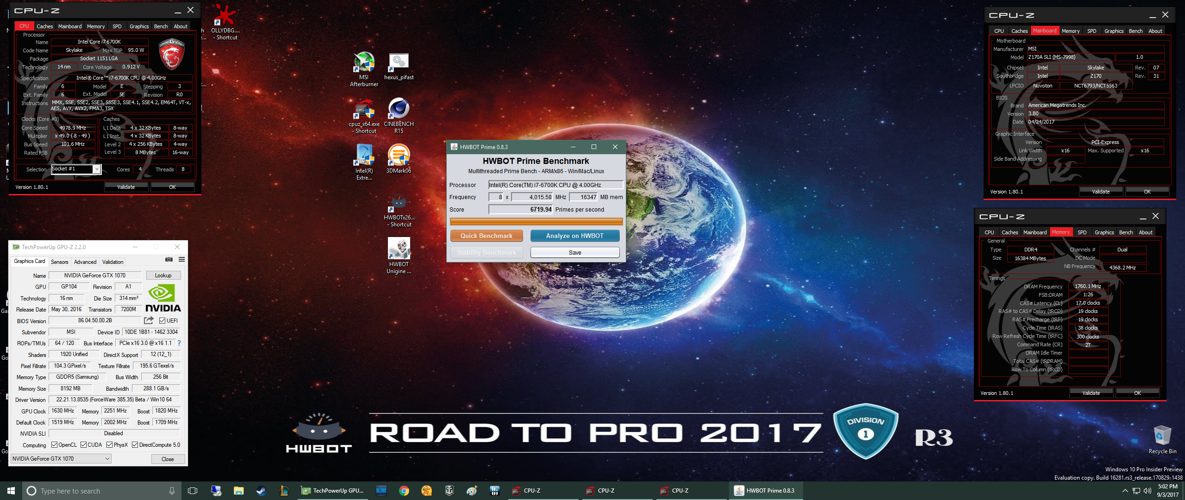Open Task View from taskbar
The image size is (1185, 500).
(193, 491)
